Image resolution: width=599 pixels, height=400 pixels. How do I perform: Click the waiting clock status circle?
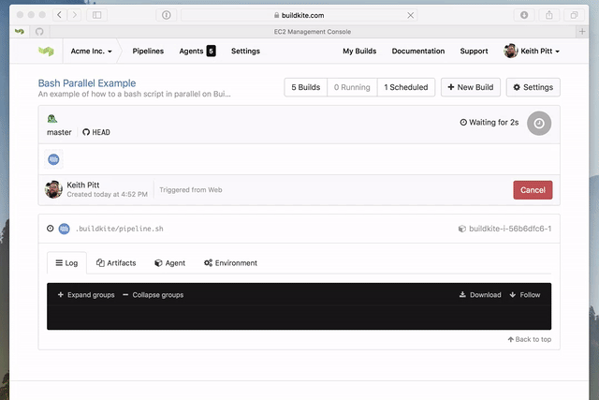pos(539,123)
